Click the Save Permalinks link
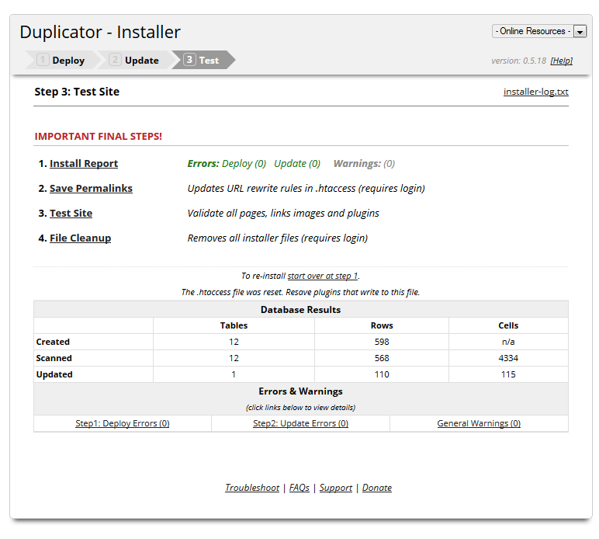Screen dimensions: 599x539 pos(91,189)
